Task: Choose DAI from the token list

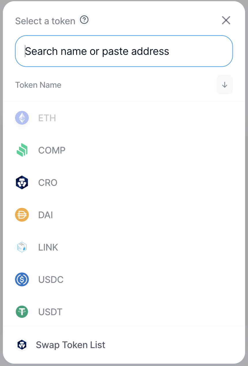Action: [x=124, y=215]
